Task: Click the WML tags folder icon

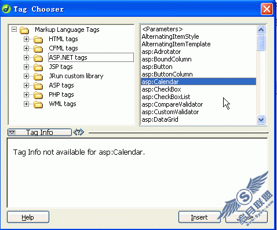Action: point(38,104)
